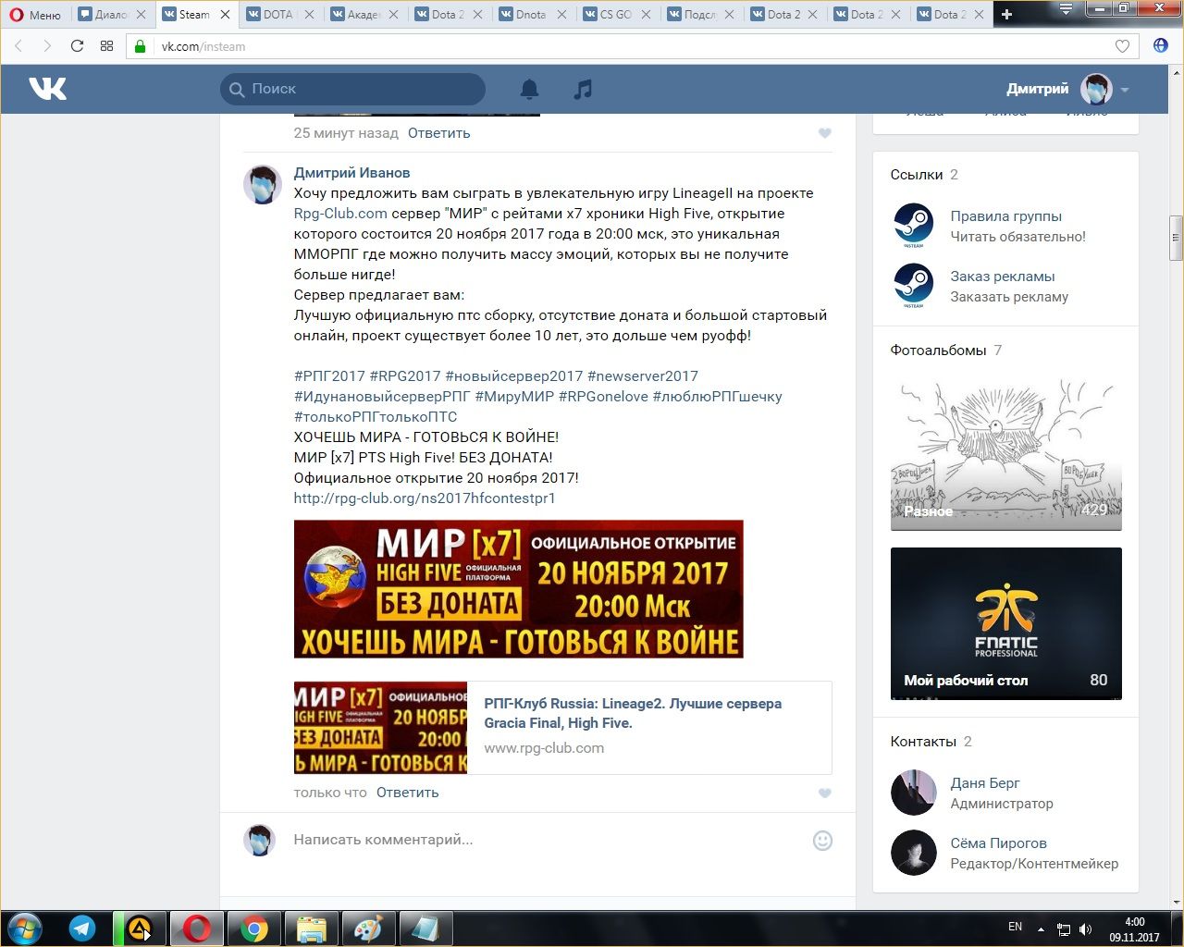Reply to the comment posted только что
Screen dimensions: 1184x947
407,793
